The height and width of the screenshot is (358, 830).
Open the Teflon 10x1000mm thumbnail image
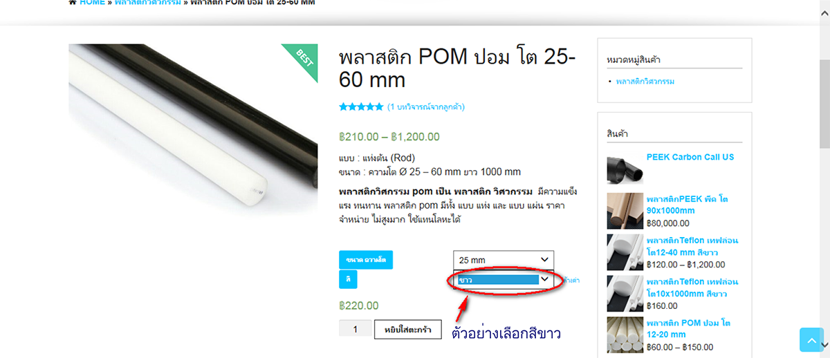[x=625, y=294]
